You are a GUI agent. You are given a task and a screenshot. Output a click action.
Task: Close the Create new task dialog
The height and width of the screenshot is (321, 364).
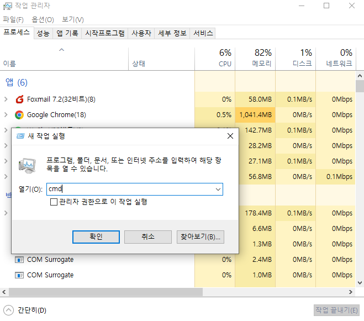(230, 136)
